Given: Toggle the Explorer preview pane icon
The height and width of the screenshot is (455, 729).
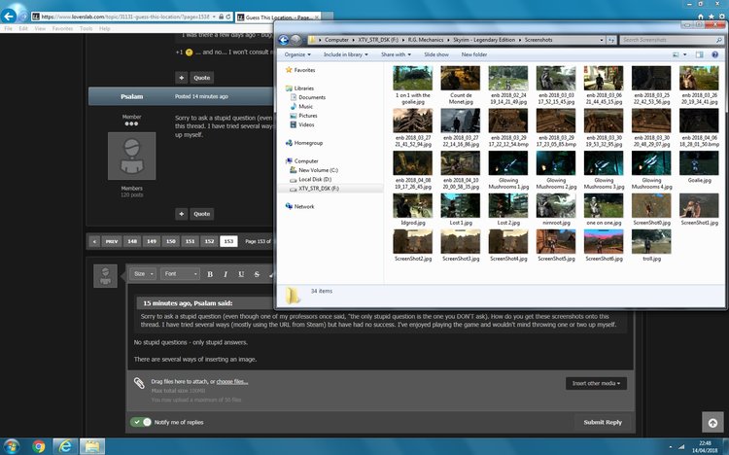Looking at the screenshot, I should tap(699, 54).
